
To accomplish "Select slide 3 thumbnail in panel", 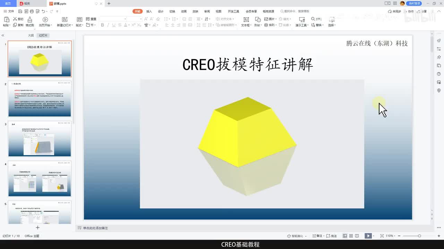I will pyautogui.click(x=40, y=139).
